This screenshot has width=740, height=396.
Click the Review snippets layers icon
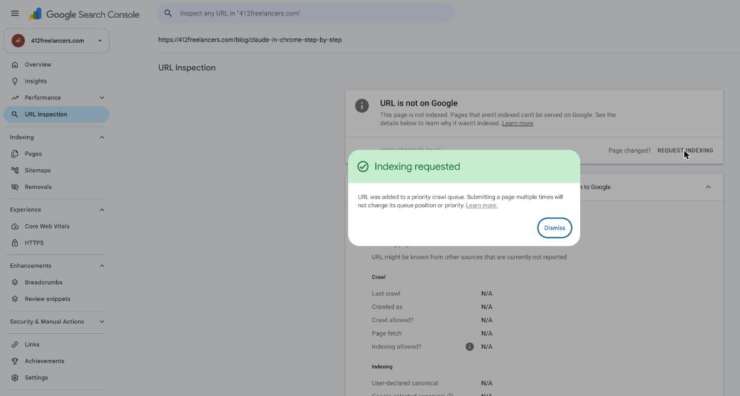tap(15, 299)
